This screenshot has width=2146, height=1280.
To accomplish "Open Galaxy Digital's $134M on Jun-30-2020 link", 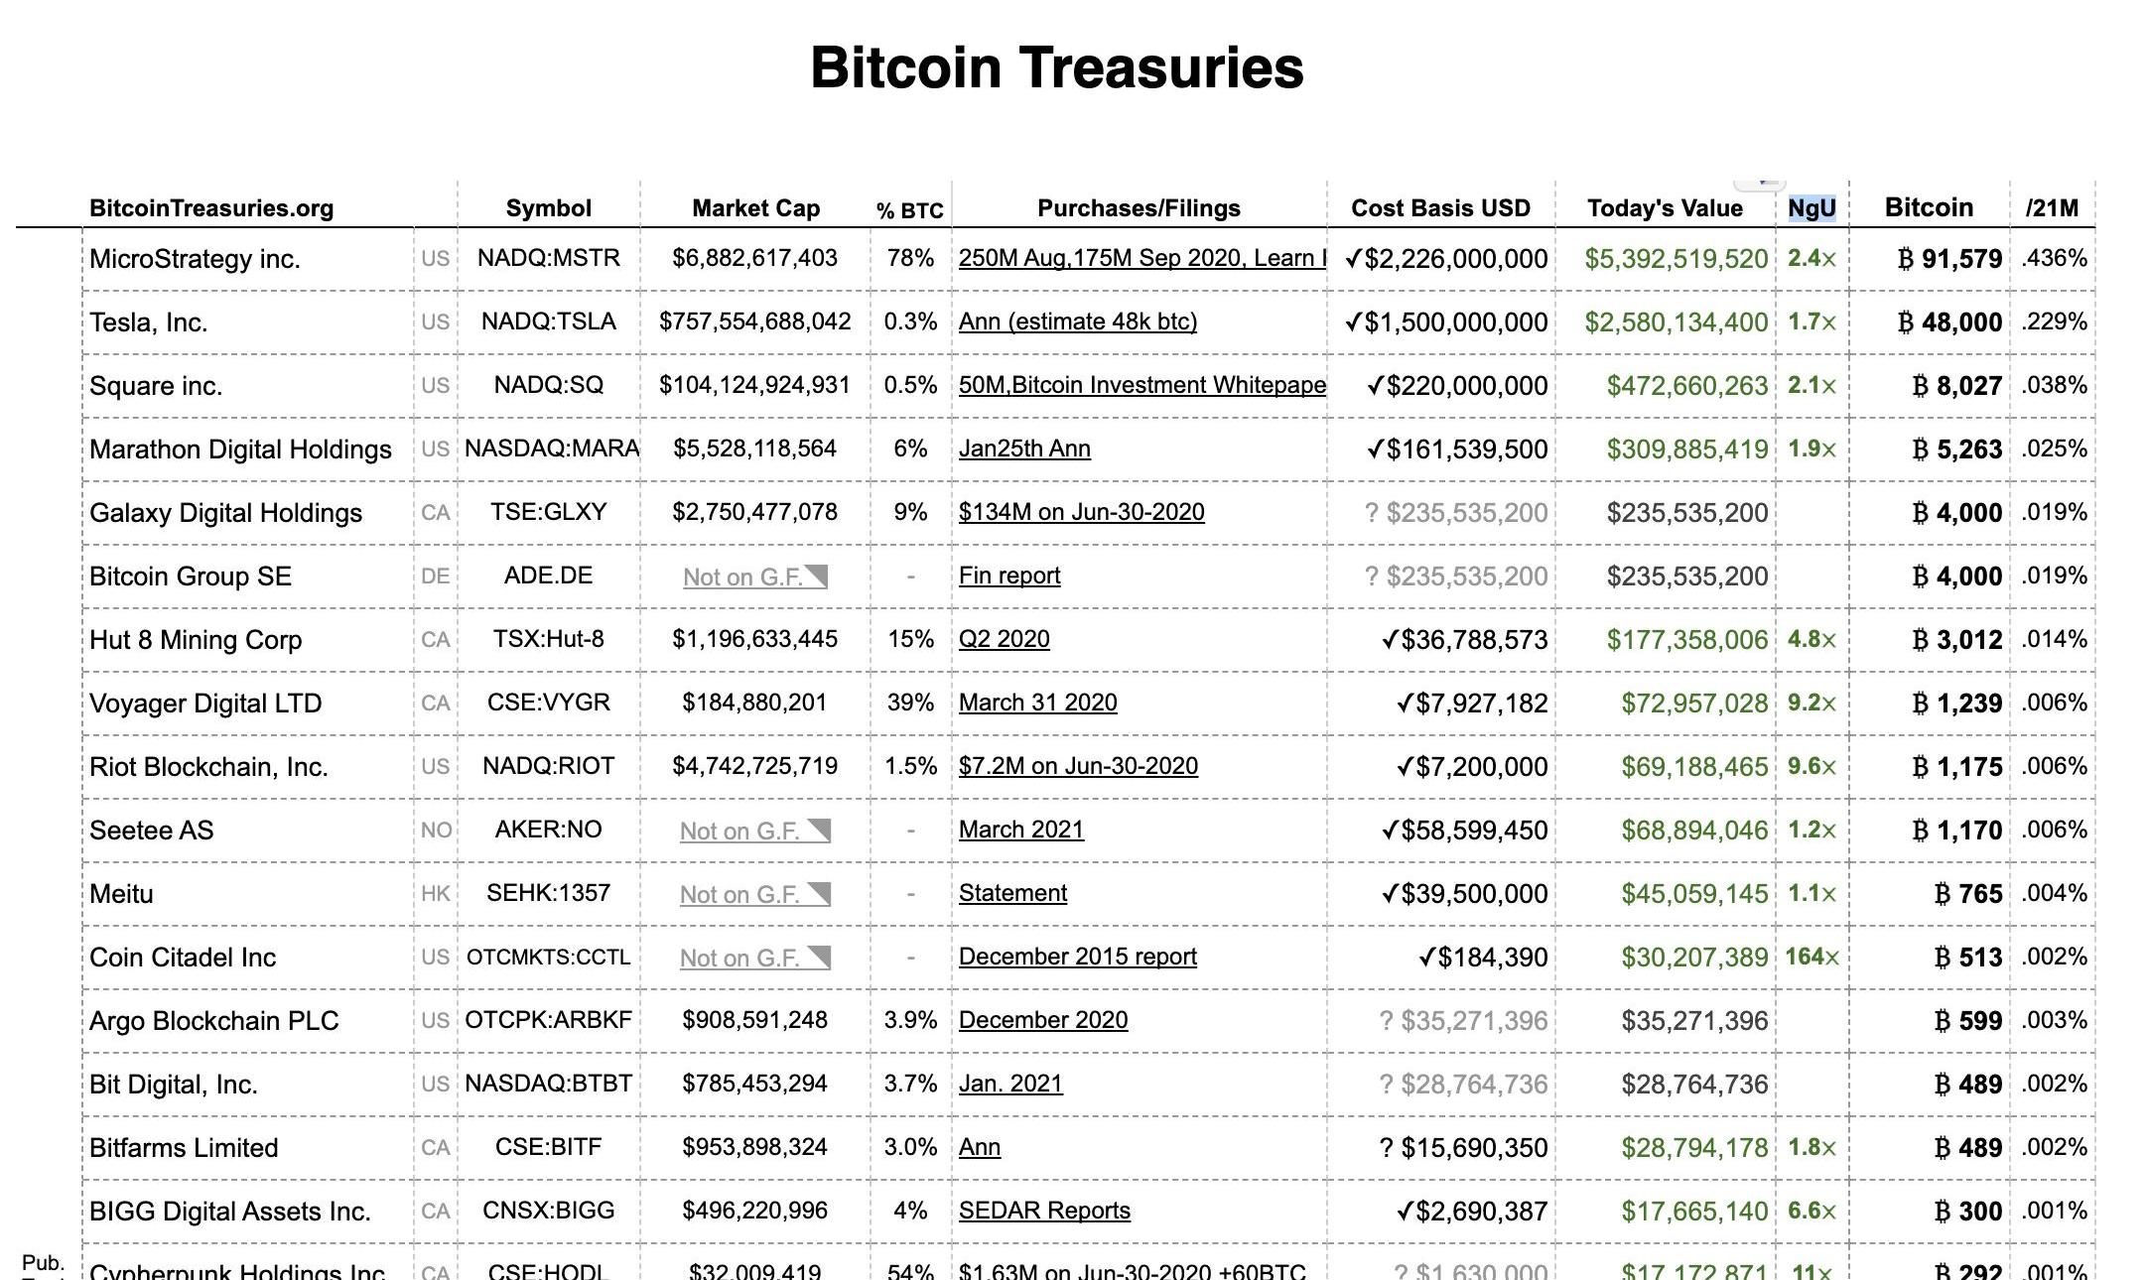I will pos(1081,512).
